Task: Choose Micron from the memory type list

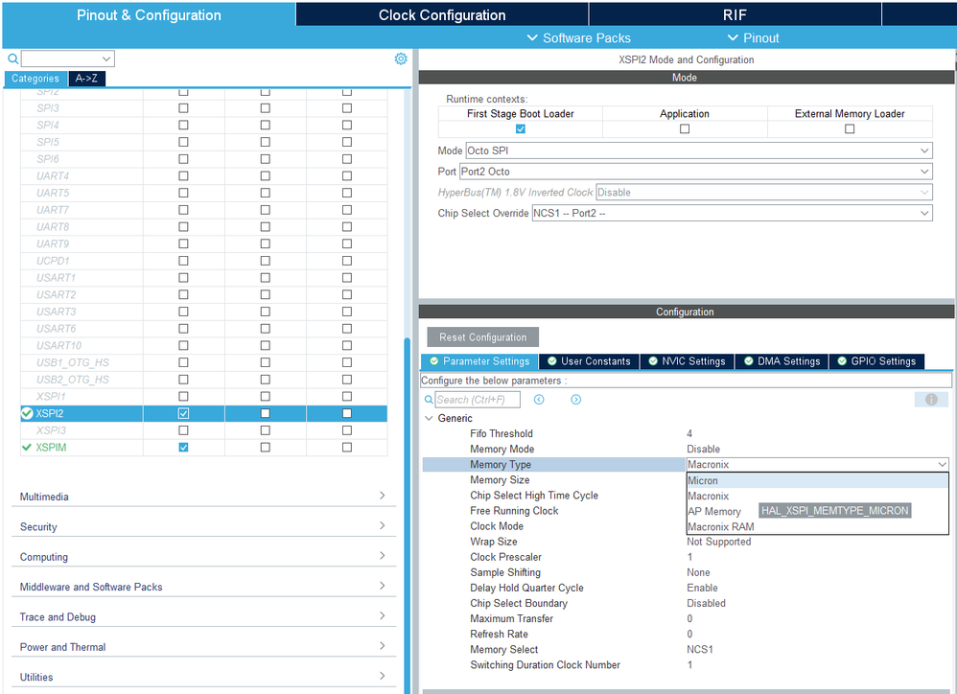Action: tap(817, 480)
